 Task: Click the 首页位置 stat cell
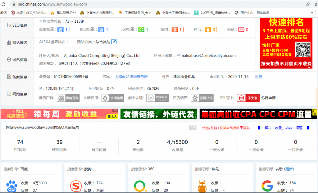[99, 146]
